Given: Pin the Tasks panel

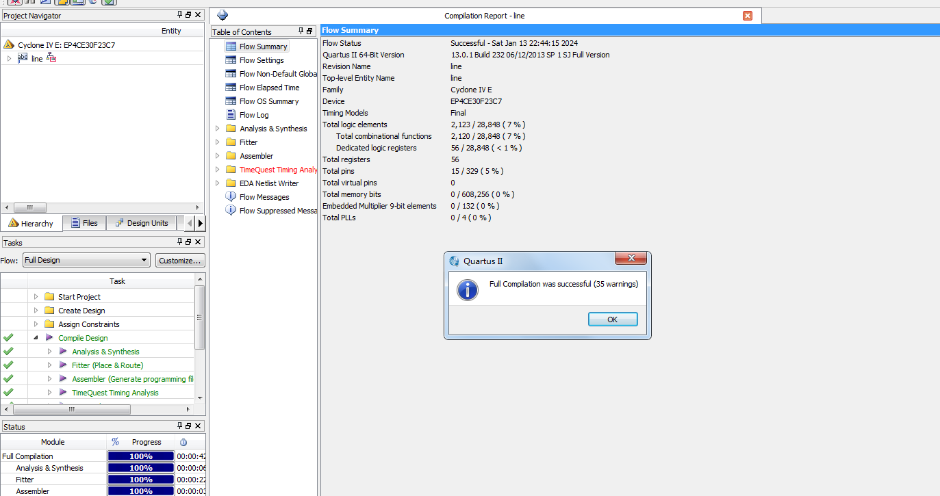Looking at the screenshot, I should tap(180, 242).
